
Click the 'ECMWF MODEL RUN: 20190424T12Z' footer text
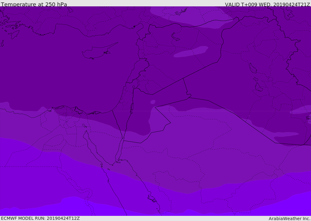click(40, 218)
